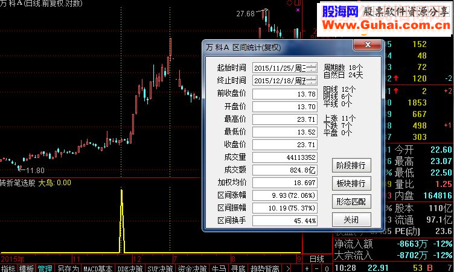The height and width of the screenshot is (272, 454).
Task: Click the 关闭 button in the dialog
Action: coord(351,220)
